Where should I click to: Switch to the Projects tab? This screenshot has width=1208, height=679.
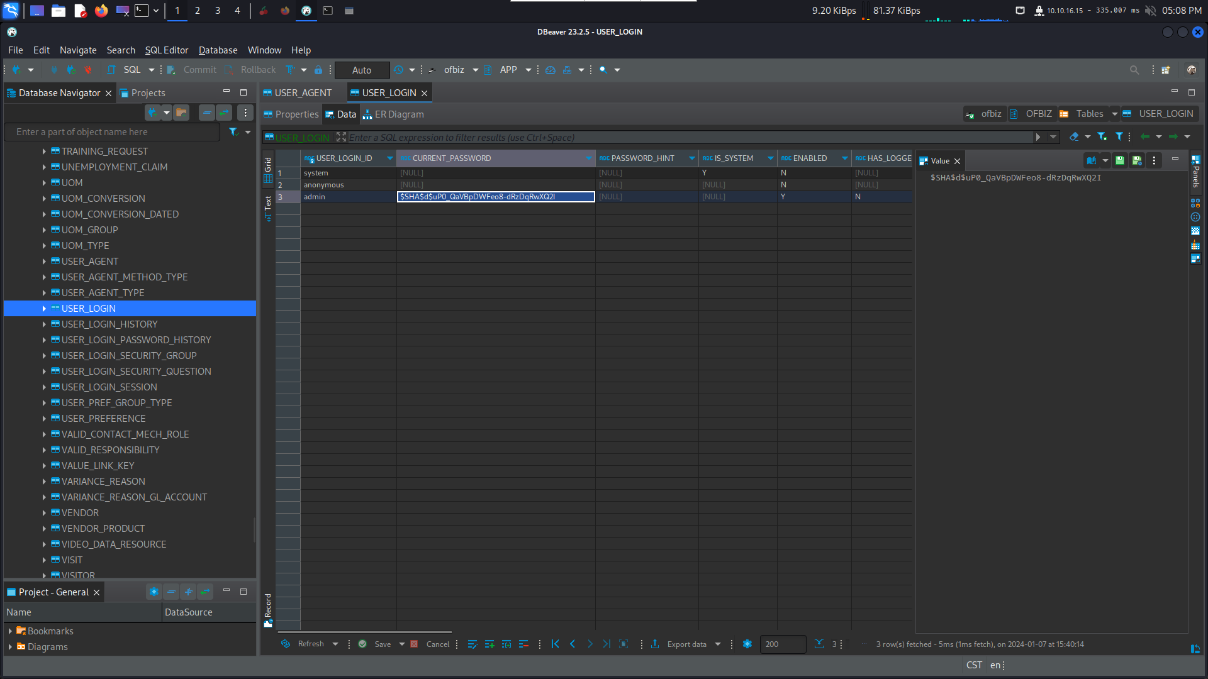pyautogui.click(x=143, y=93)
